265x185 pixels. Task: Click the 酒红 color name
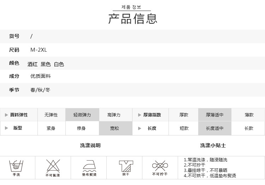(x=33, y=64)
